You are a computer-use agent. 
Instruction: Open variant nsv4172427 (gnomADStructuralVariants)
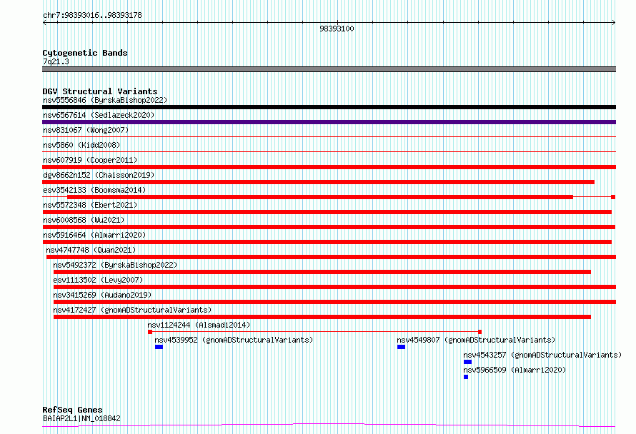tap(132, 310)
